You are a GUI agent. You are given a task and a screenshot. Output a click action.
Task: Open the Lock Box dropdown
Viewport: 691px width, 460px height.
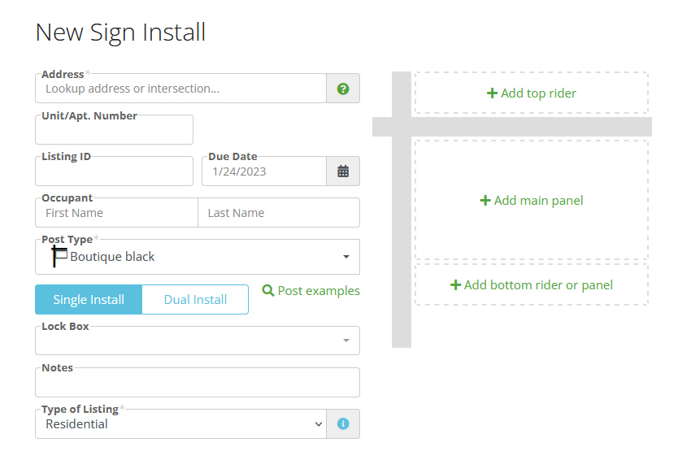198,341
